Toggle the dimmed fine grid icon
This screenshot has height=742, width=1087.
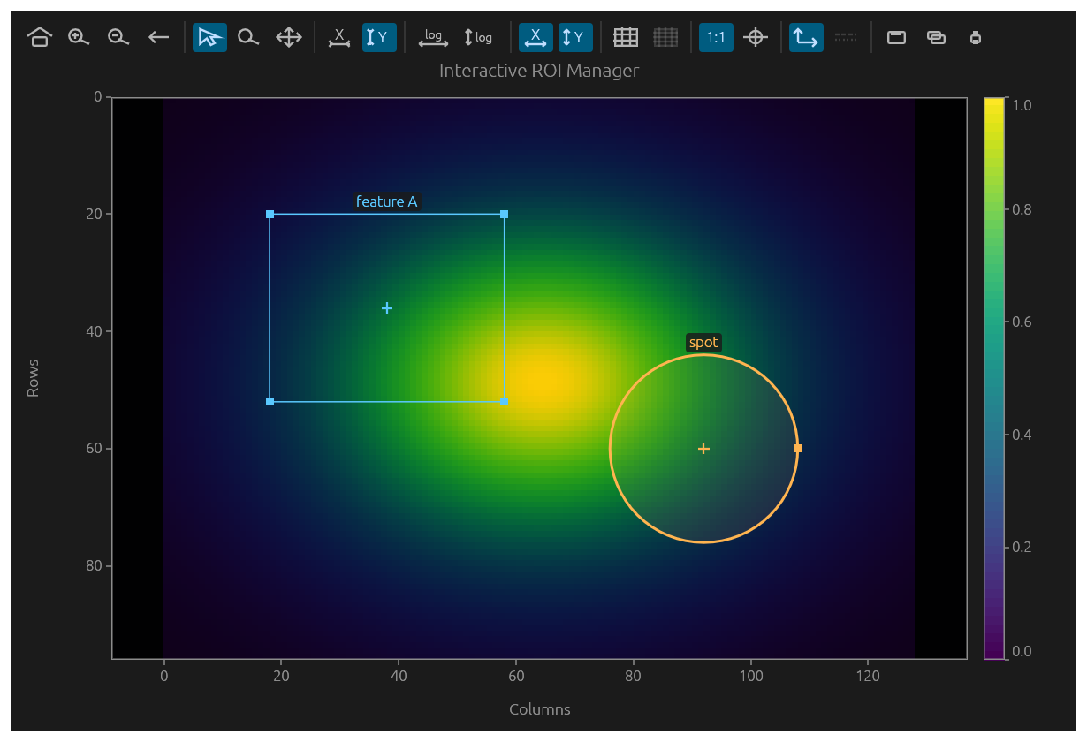(x=665, y=37)
